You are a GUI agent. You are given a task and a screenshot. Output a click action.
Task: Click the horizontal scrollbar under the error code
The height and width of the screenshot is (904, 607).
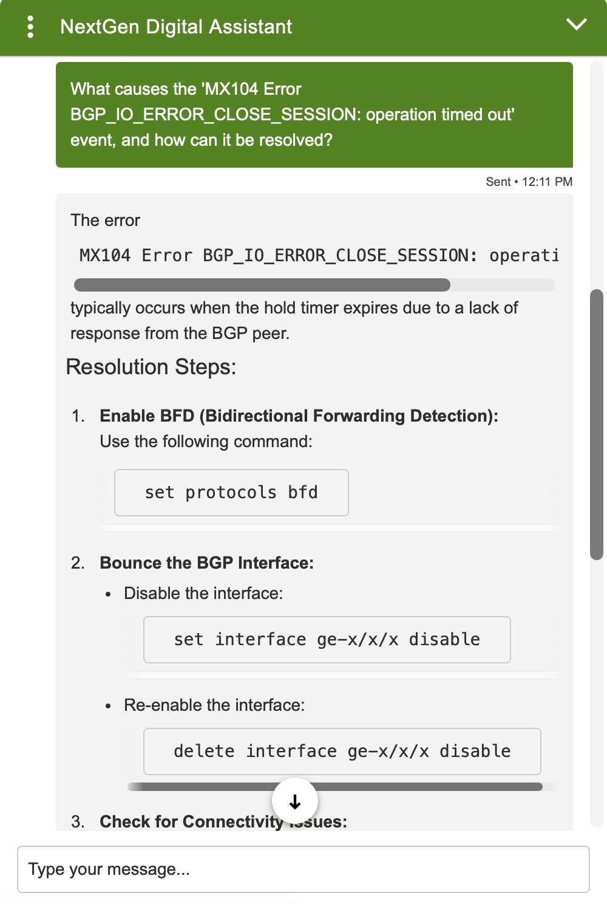[x=262, y=285]
